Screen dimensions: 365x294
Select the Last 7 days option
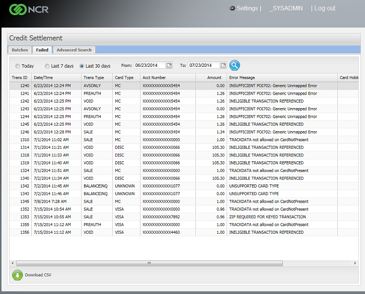[x=47, y=66]
